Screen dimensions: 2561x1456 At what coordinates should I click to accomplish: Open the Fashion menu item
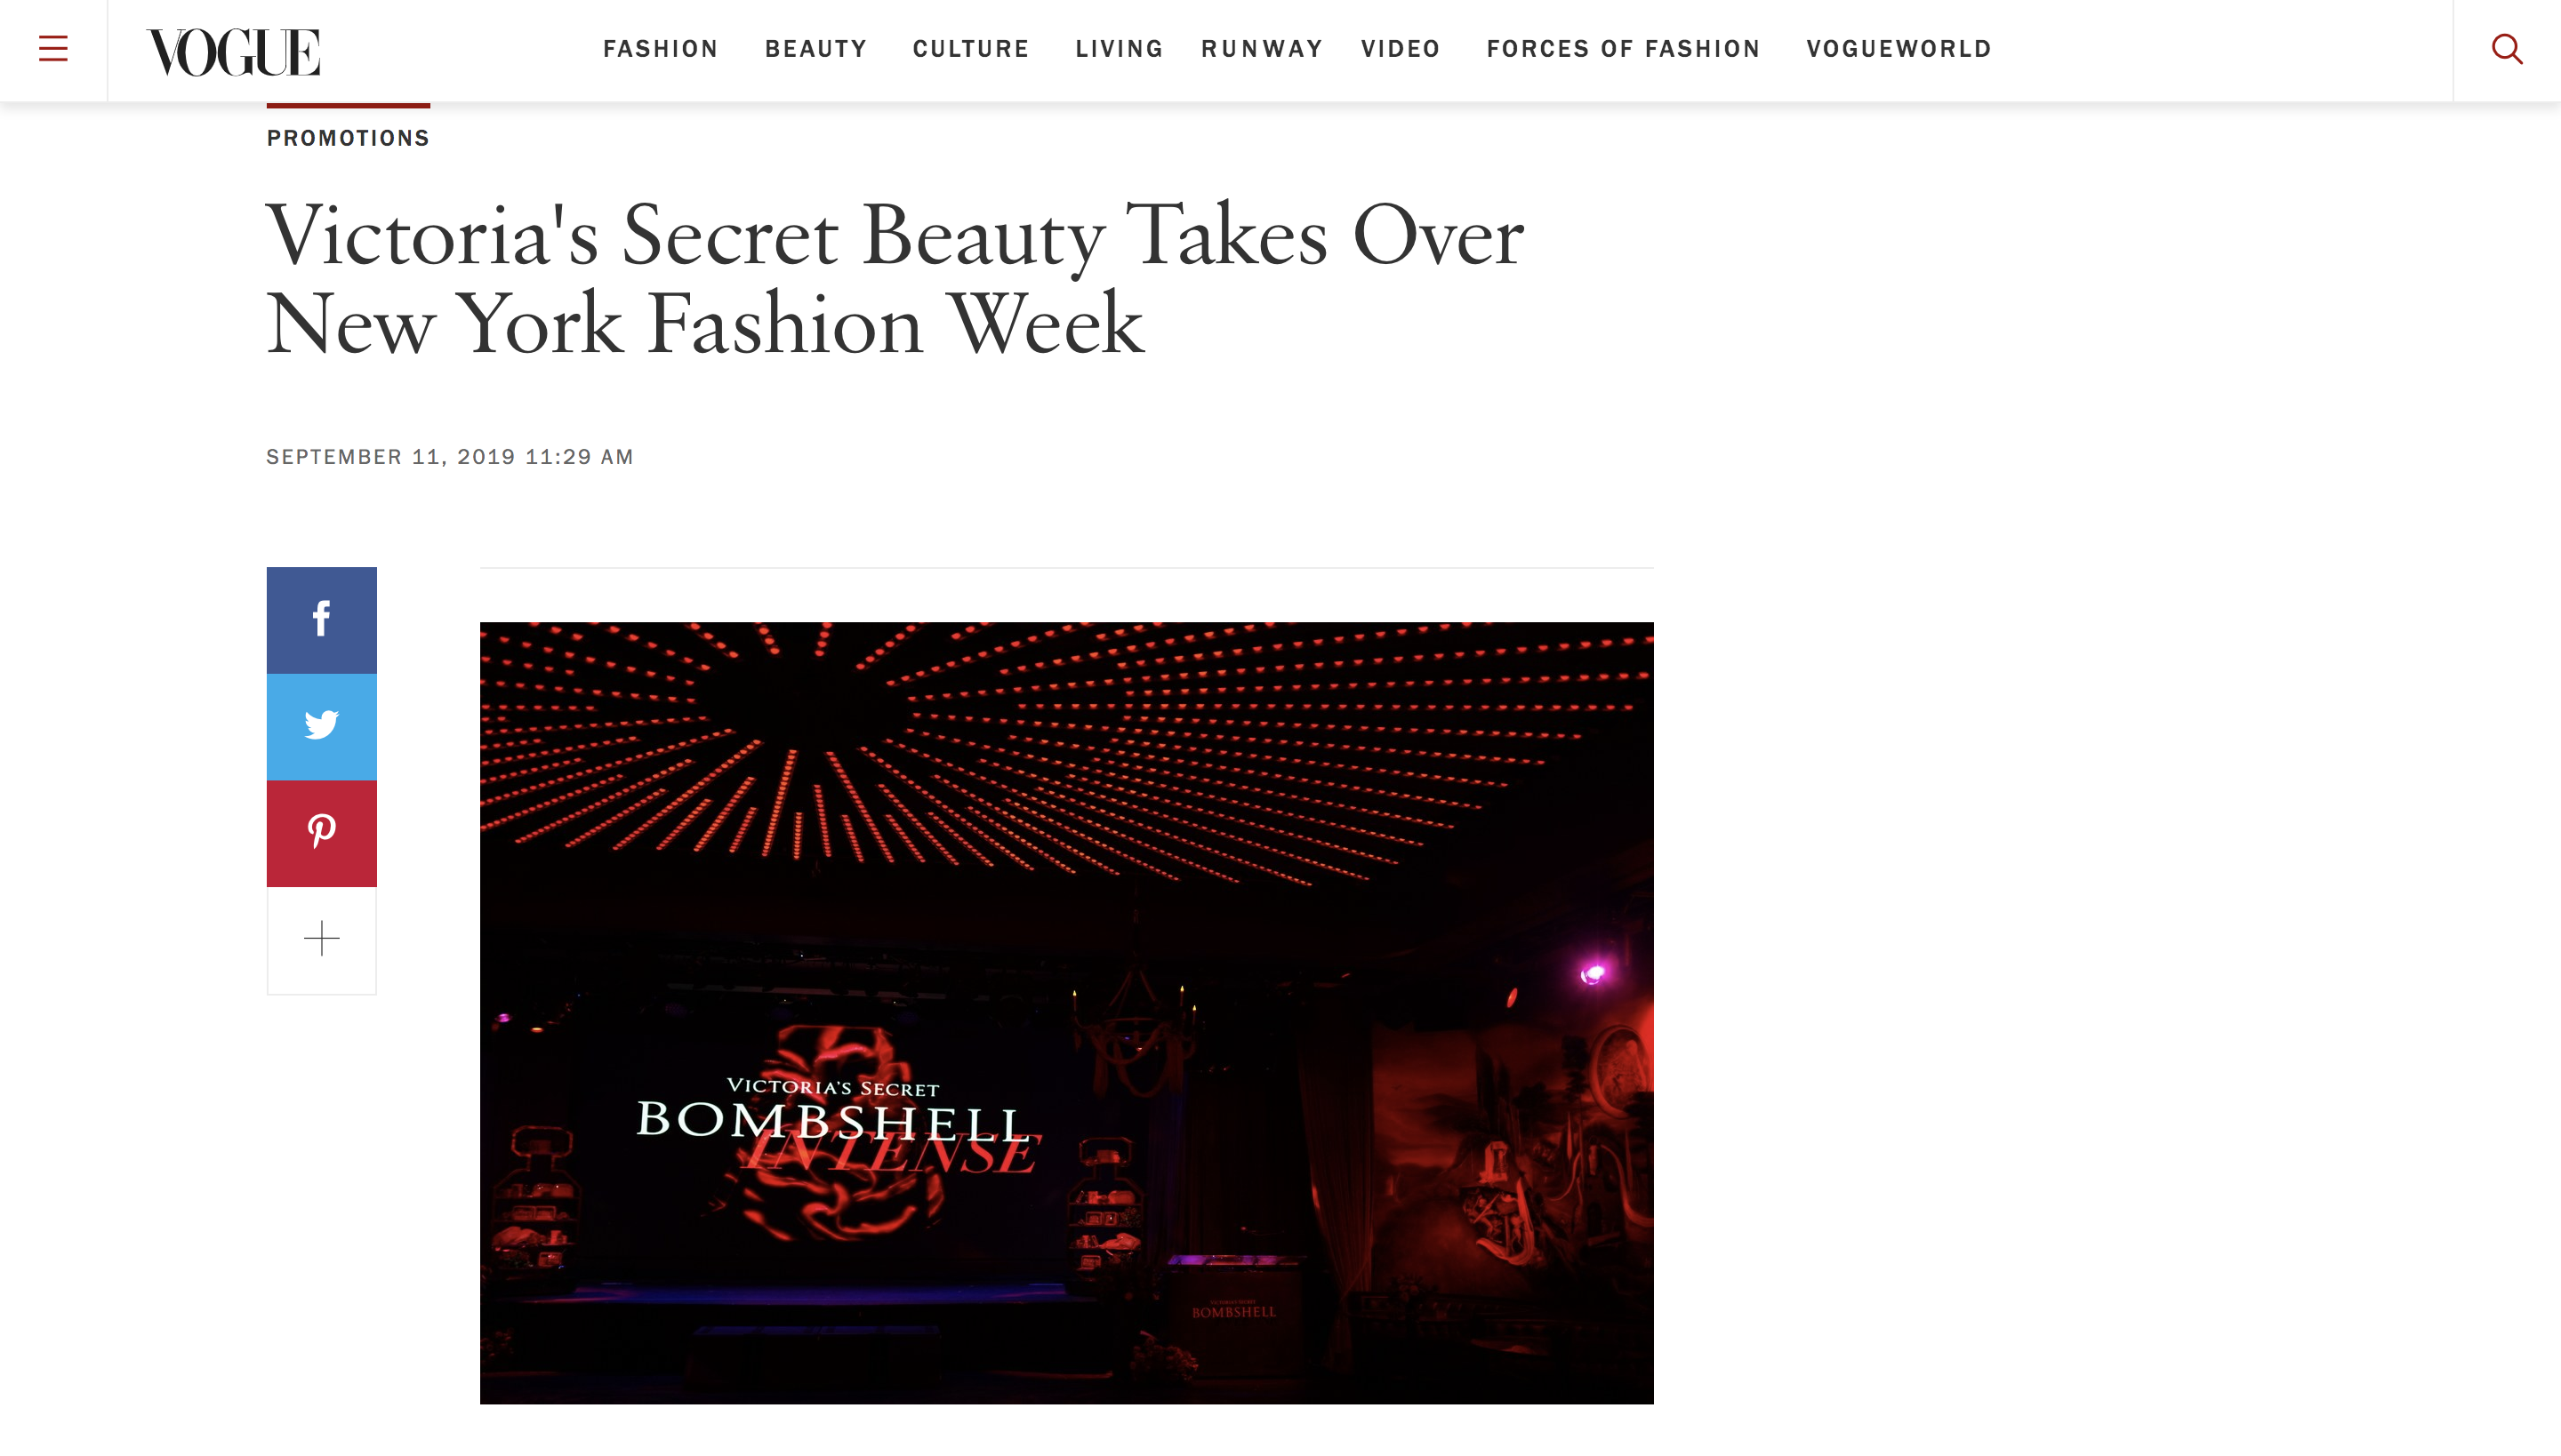coord(660,49)
